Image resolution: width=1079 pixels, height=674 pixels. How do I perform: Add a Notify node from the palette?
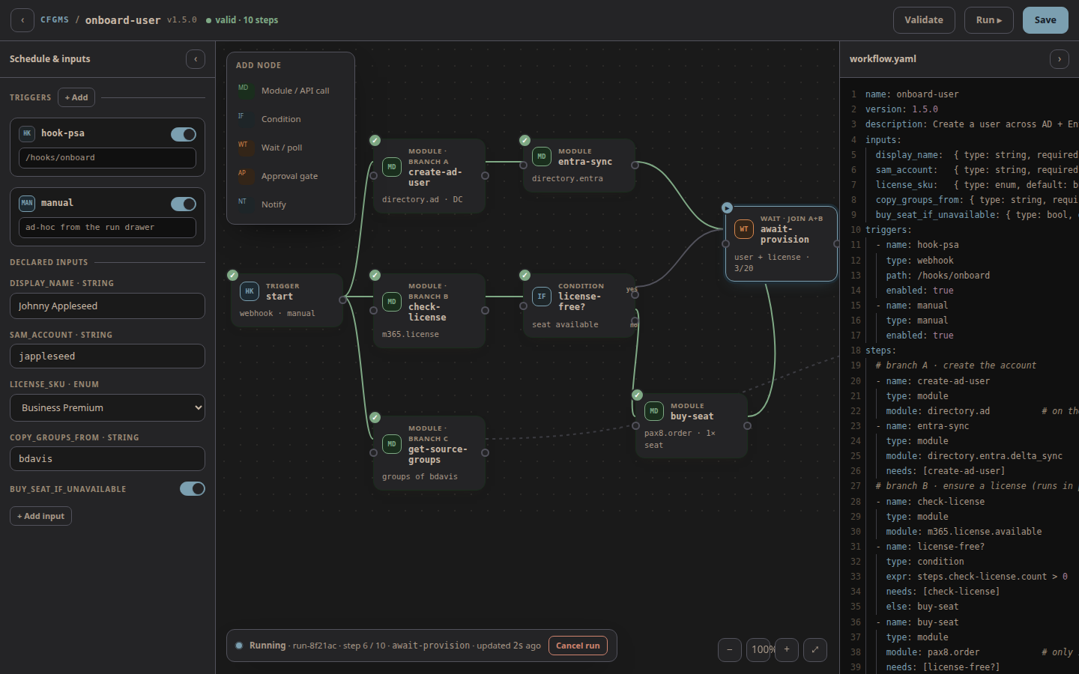pos(291,204)
